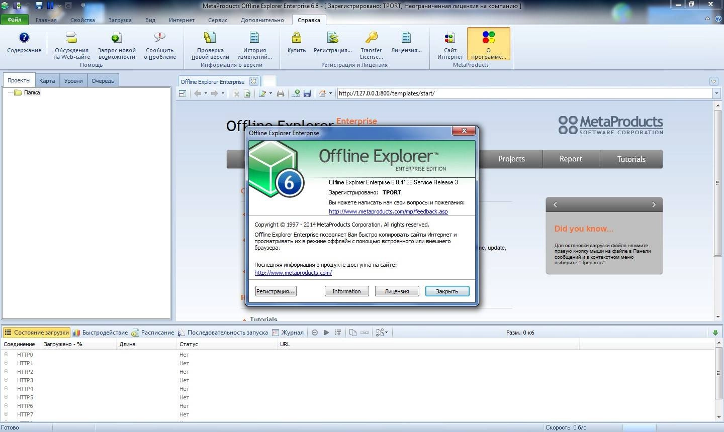The height and width of the screenshot is (432, 724).
Task: Click the Save icon in quick access toolbar
Action: point(39,6)
